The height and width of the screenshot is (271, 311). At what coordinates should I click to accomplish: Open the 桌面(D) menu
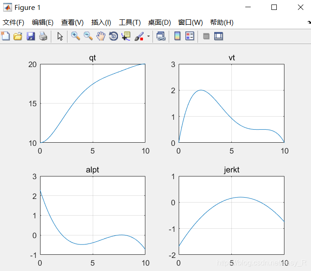click(x=159, y=23)
